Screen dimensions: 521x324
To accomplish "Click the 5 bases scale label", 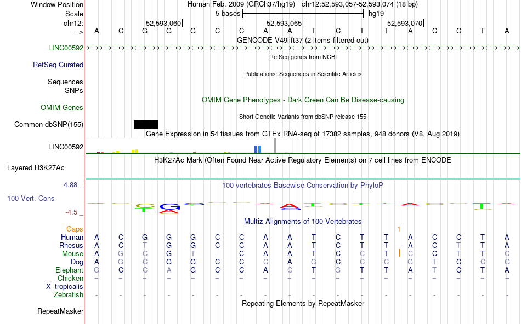I will (x=228, y=14).
